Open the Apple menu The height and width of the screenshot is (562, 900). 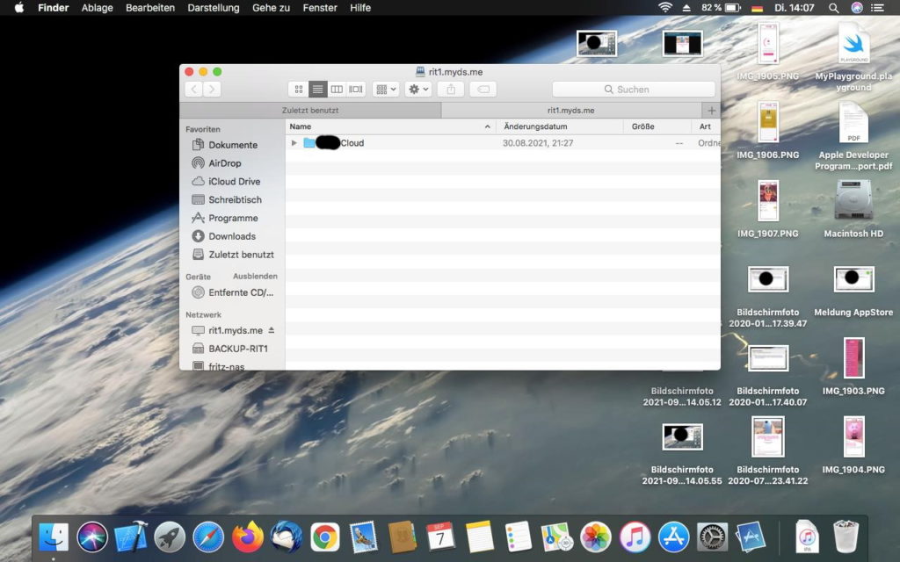pyautogui.click(x=19, y=7)
